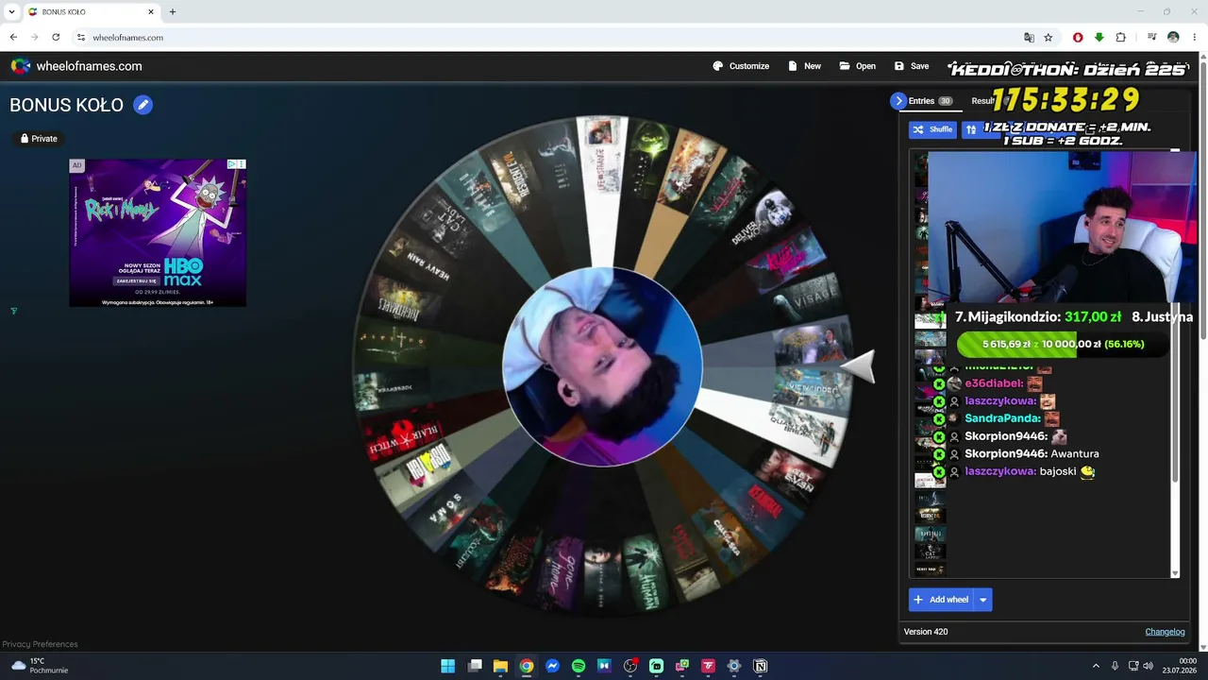Open the Chrome profile avatar
This screenshot has width=1208, height=680.
tap(1173, 38)
